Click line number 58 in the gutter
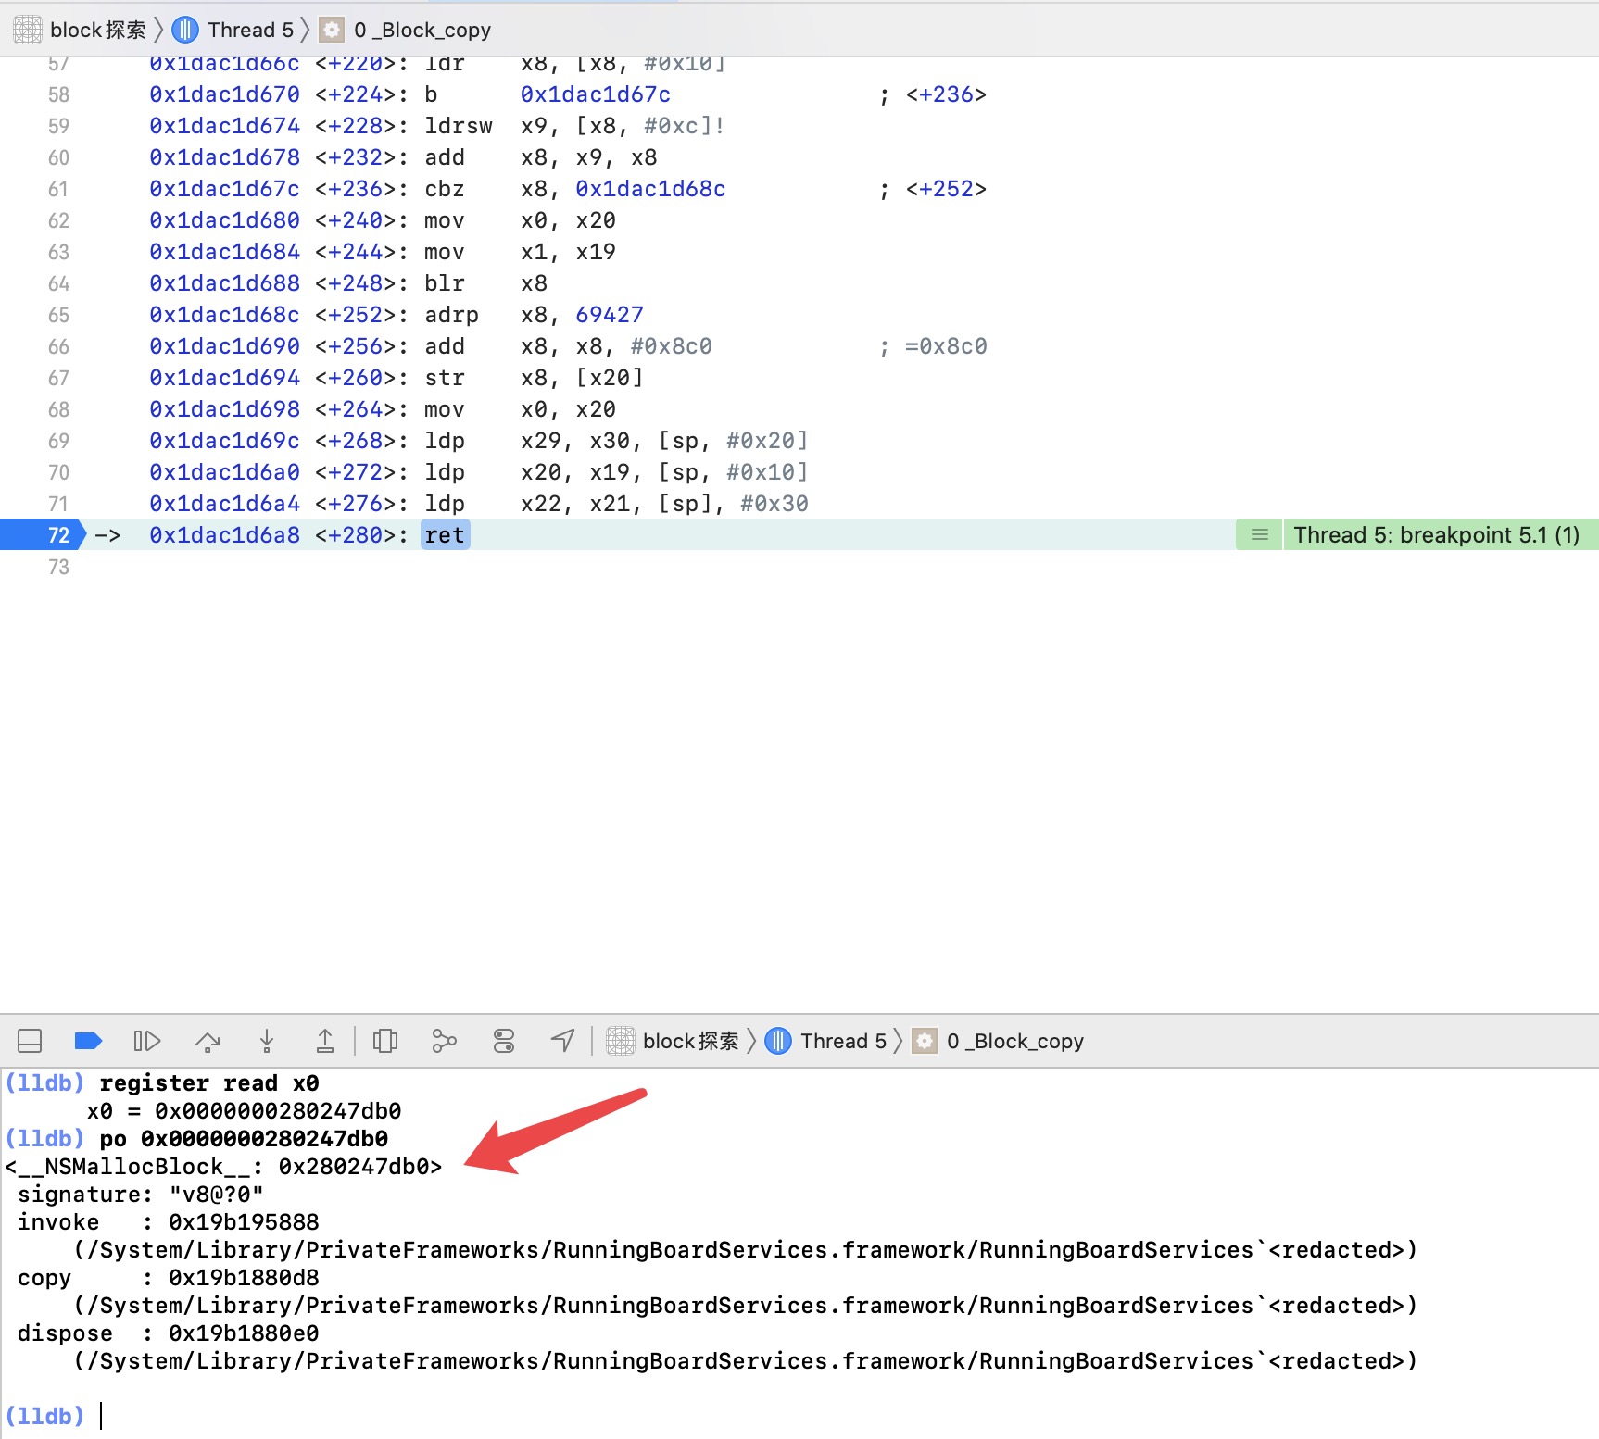Viewport: 1599px width, 1439px height. (x=58, y=94)
